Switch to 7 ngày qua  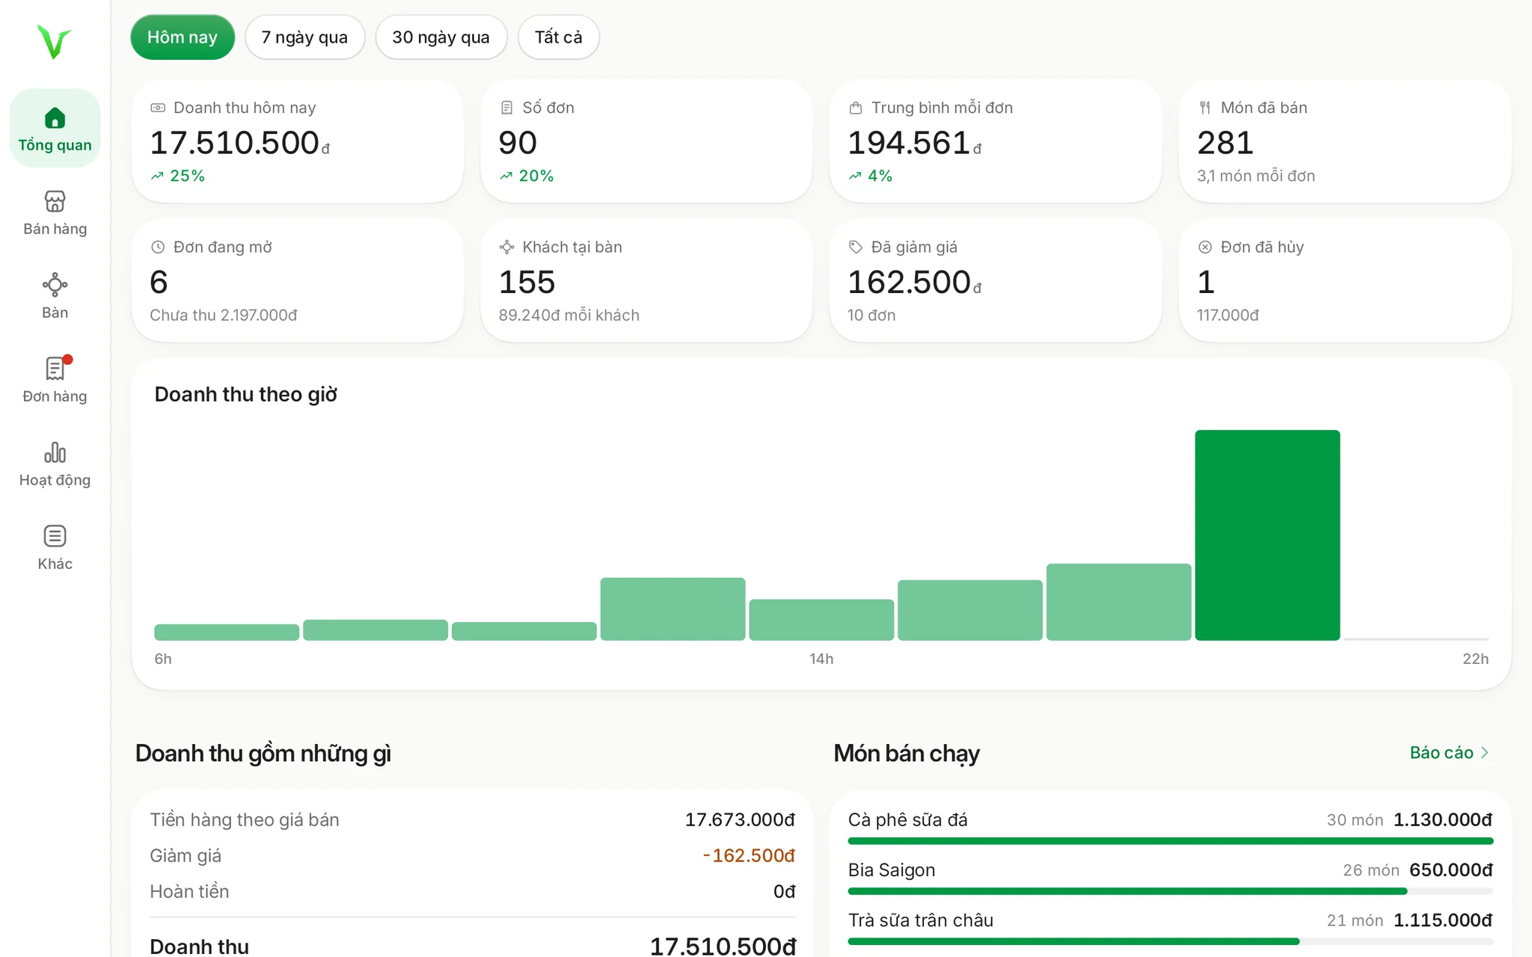(304, 37)
